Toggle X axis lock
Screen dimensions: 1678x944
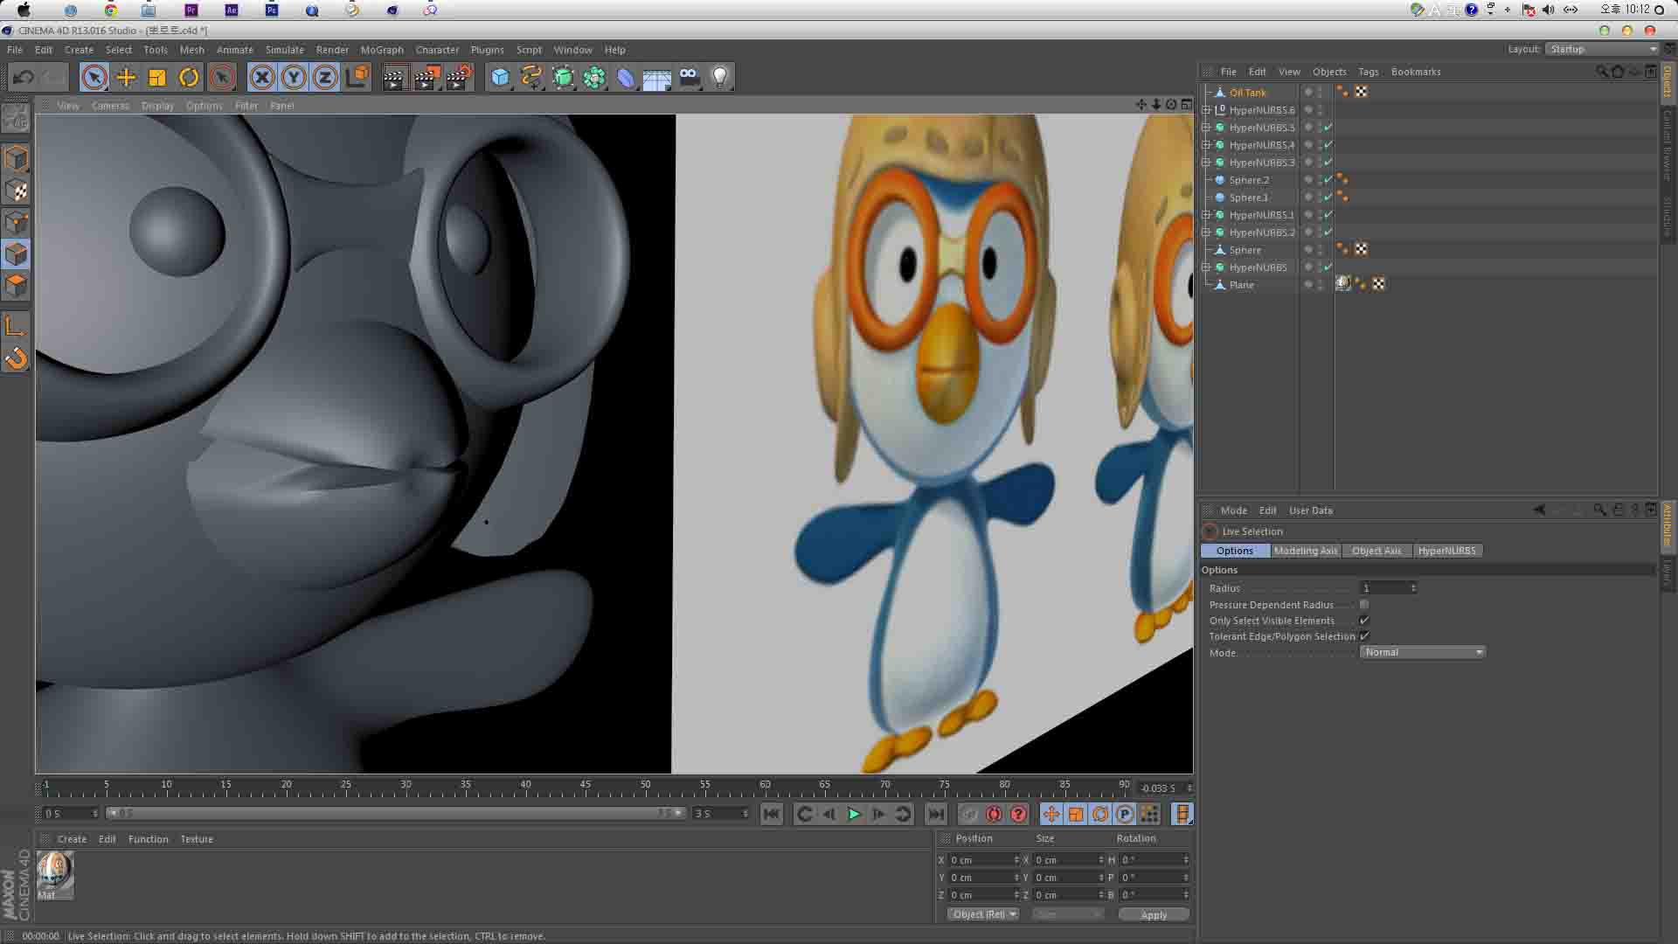261,78
